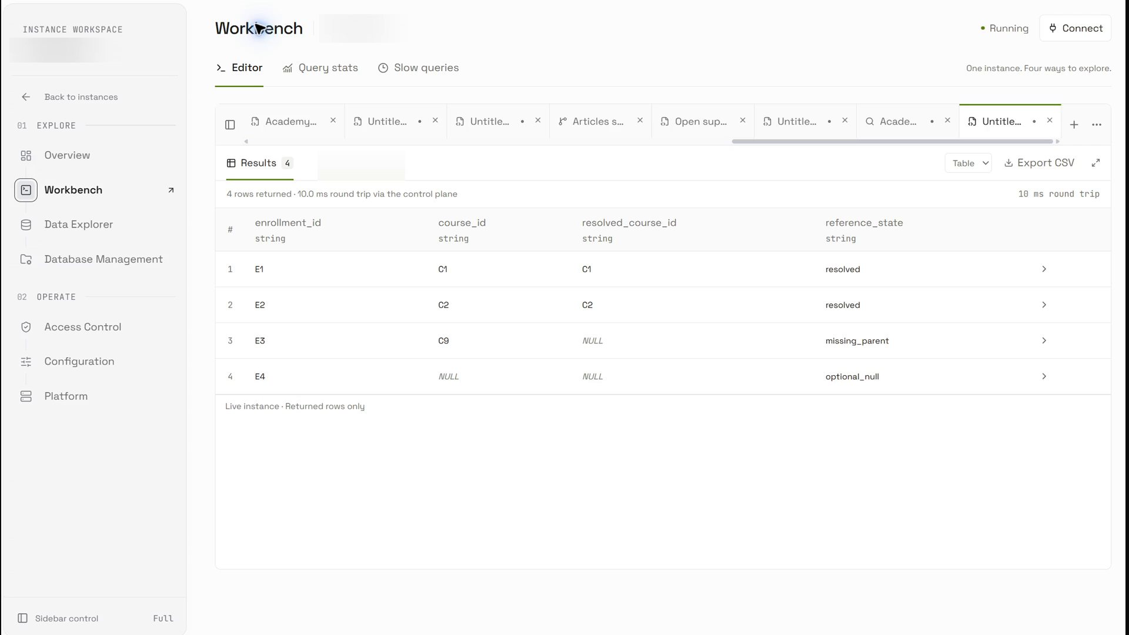Expand results to fullscreen
Viewport: 1129px width, 635px height.
(x=1095, y=163)
